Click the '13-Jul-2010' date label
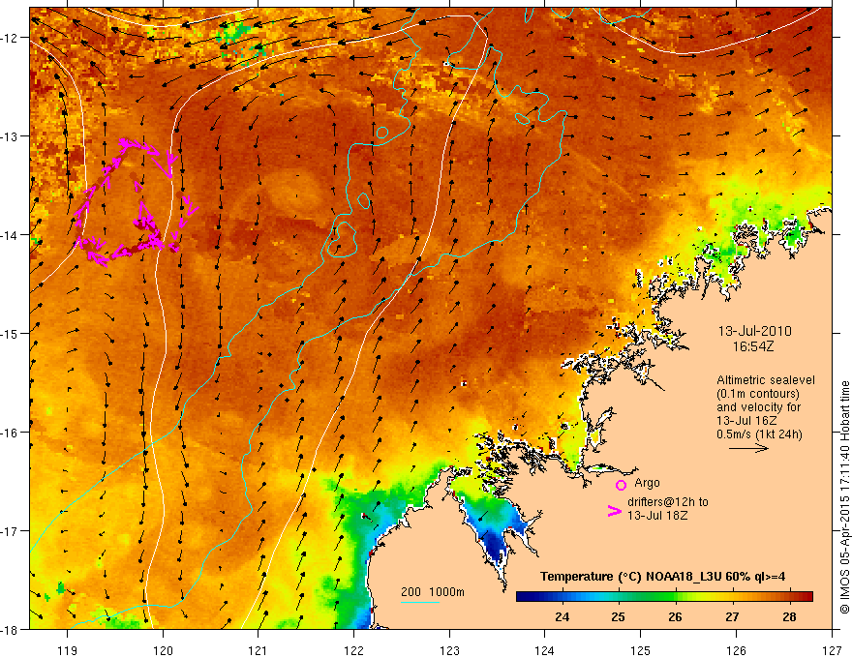852x658 pixels. pyautogui.click(x=755, y=331)
